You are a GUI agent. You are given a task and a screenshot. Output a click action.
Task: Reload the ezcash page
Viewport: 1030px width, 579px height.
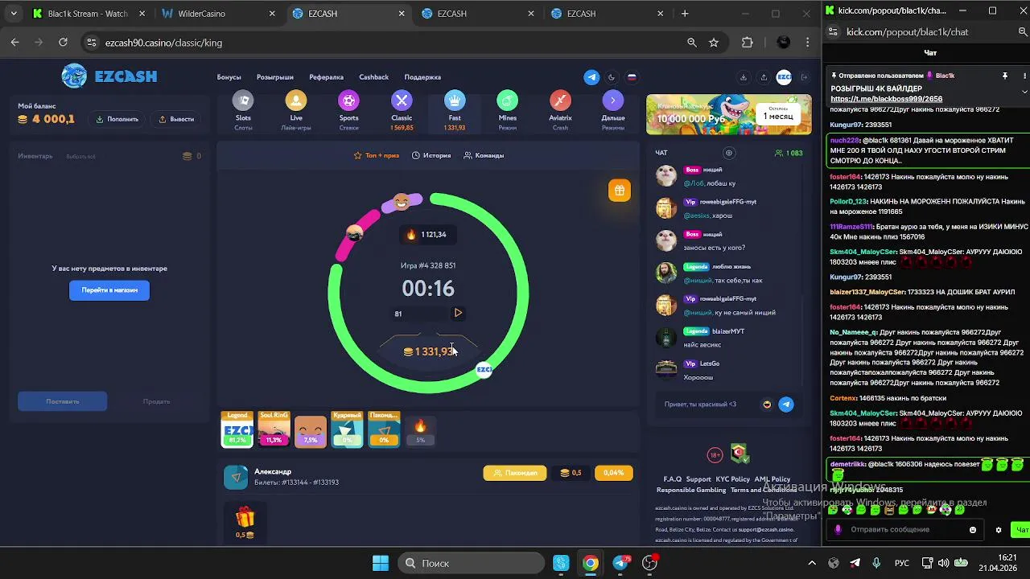pos(63,43)
